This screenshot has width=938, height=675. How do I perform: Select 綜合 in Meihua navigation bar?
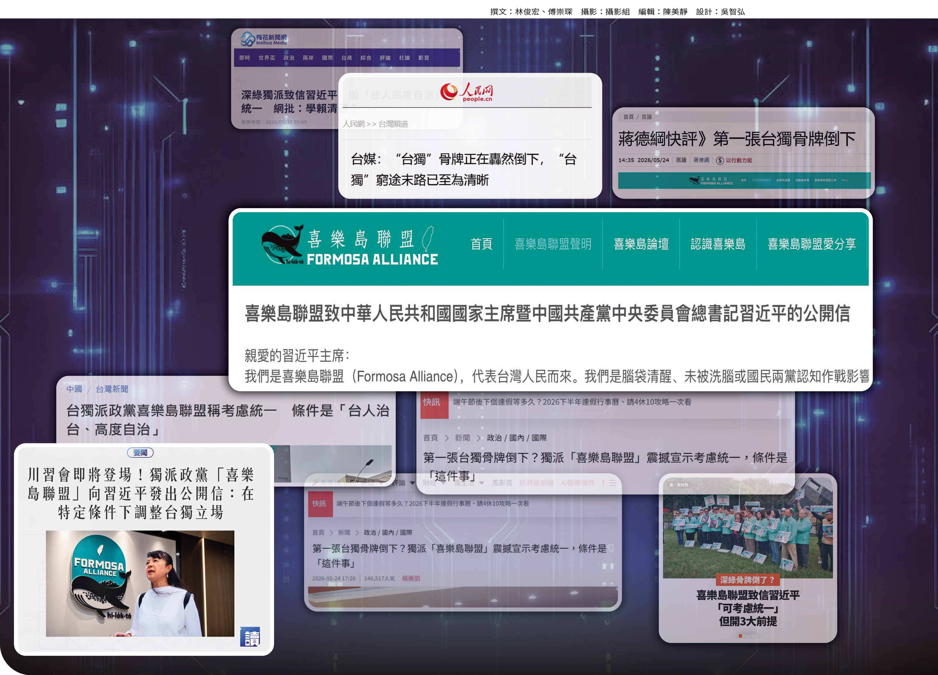[366, 58]
